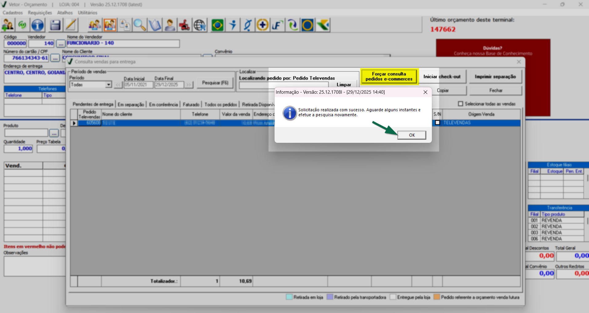Click the Quantidade field showing 1,000

pos(18,149)
